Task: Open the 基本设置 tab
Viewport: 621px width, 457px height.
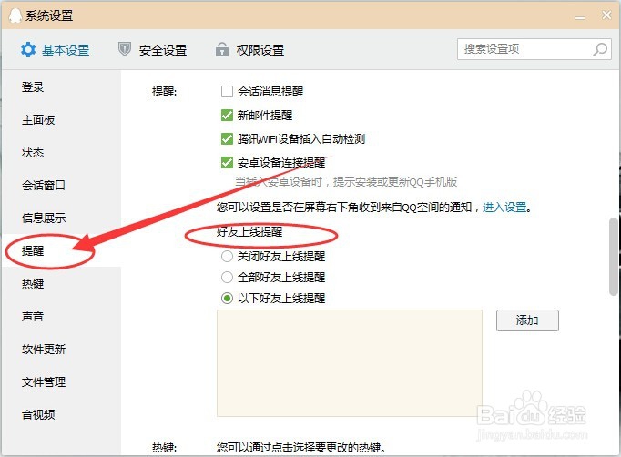Action: pyautogui.click(x=55, y=50)
